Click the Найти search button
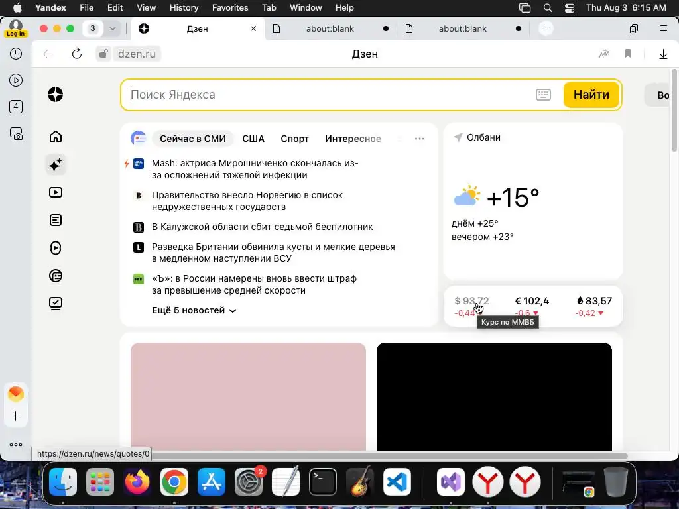This screenshot has width=679, height=509. [591, 94]
